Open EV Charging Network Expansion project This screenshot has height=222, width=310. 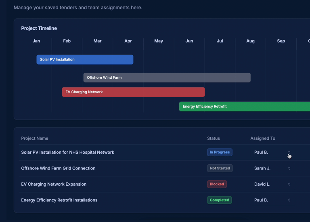point(54,184)
